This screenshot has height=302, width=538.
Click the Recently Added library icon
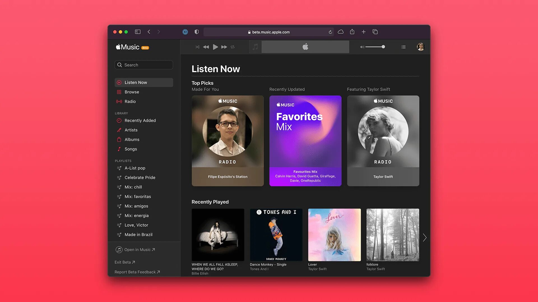click(x=119, y=120)
